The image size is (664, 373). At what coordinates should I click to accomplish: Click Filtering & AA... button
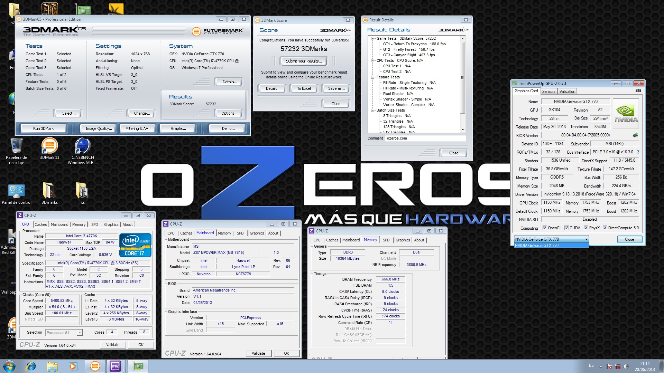[138, 128]
